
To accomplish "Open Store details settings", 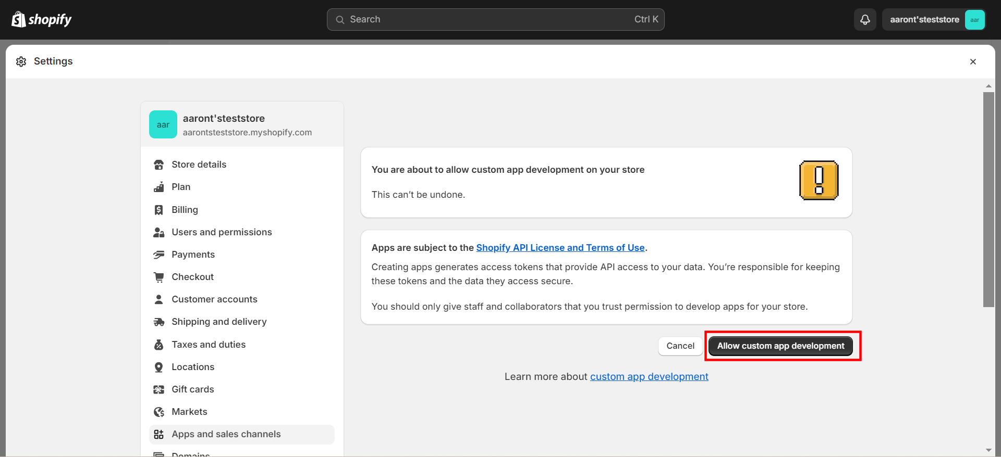I will click(242, 164).
